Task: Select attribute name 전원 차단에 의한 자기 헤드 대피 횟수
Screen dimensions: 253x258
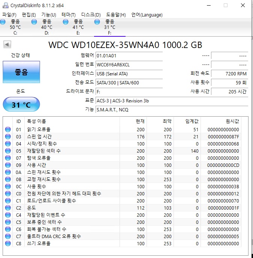Action: click(64, 193)
